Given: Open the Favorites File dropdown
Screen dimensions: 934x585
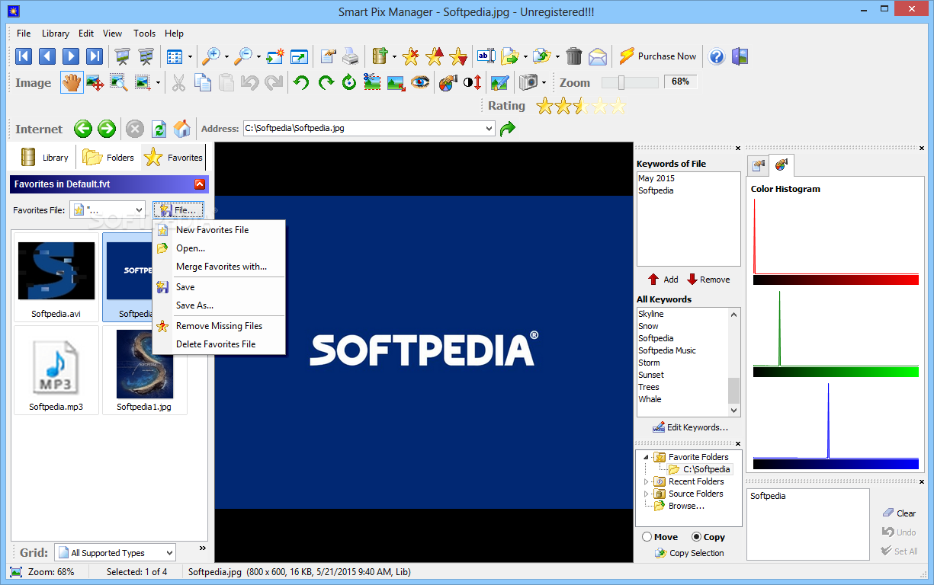Looking at the screenshot, I should click(138, 209).
